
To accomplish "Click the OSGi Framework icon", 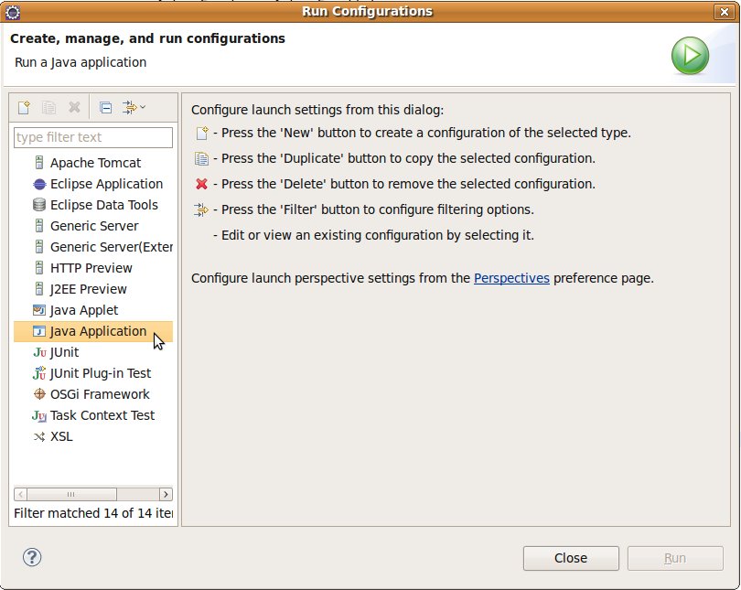I will pyautogui.click(x=39, y=394).
